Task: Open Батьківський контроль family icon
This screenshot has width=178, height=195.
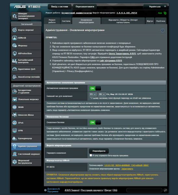Action: pos(15,61)
